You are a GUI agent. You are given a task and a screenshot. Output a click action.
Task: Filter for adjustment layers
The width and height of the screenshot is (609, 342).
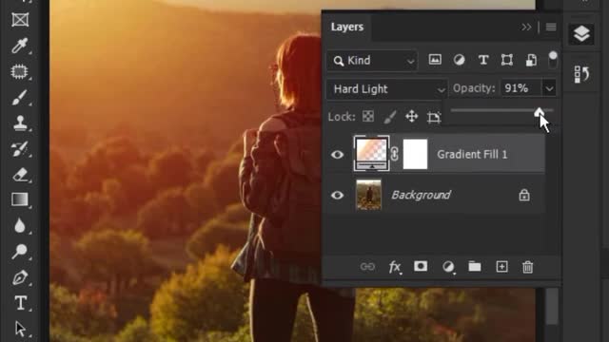click(459, 60)
